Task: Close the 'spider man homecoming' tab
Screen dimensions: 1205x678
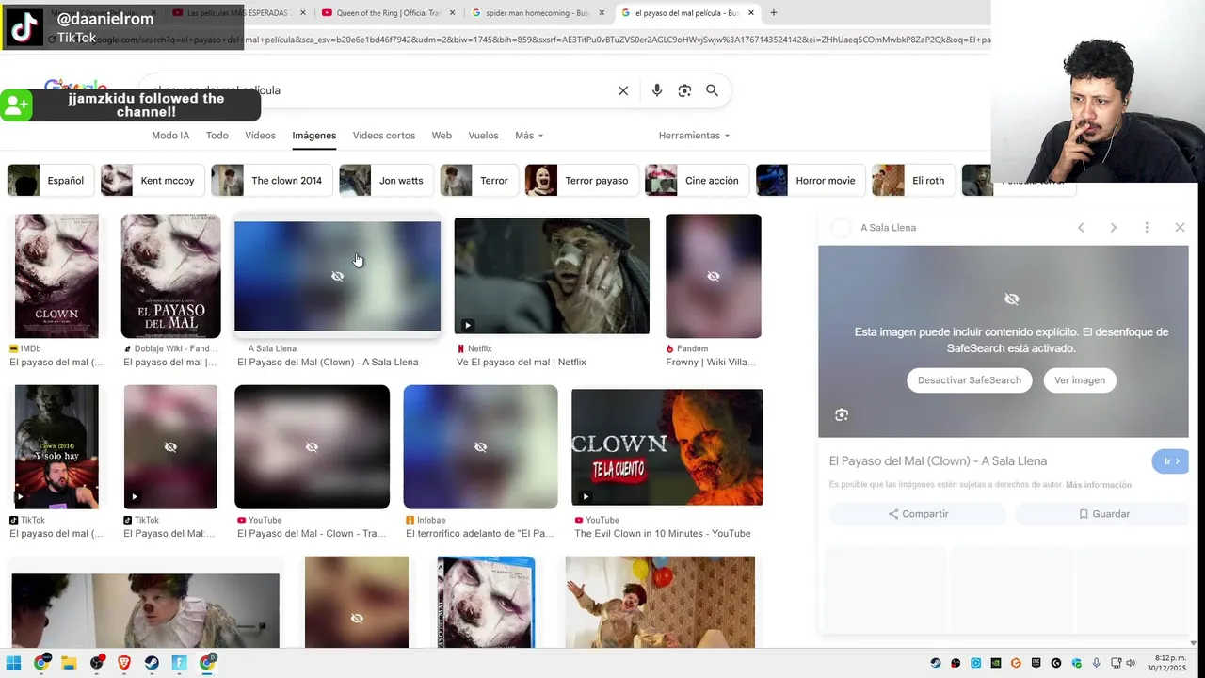Action: pyautogui.click(x=602, y=13)
